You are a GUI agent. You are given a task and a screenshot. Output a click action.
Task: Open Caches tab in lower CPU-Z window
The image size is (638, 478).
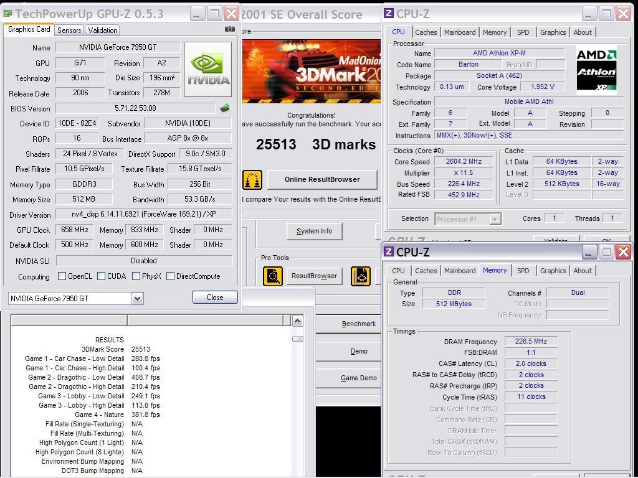426,271
